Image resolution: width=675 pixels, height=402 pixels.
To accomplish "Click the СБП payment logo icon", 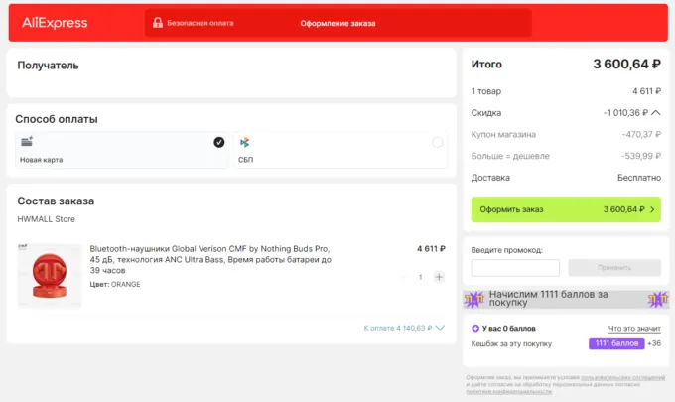I will tap(244, 143).
